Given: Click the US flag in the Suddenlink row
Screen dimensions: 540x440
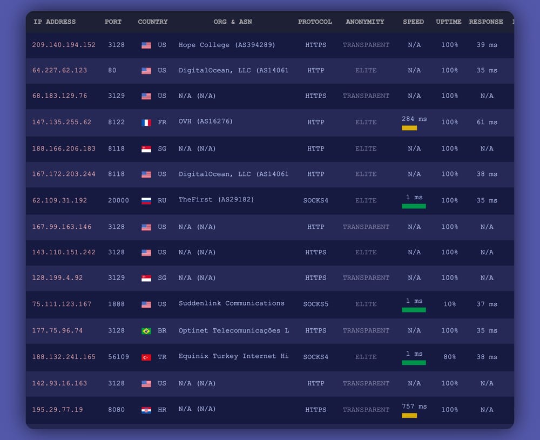Looking at the screenshot, I should coord(146,304).
